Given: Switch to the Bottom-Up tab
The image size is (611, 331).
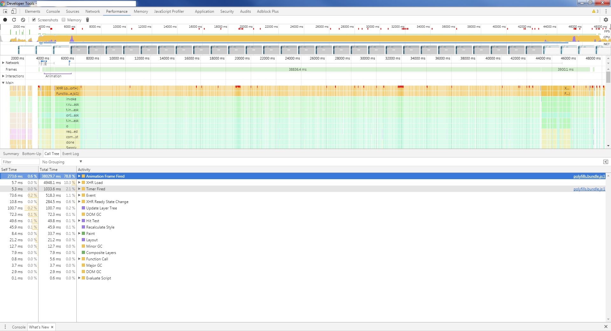Looking at the screenshot, I should (32, 154).
